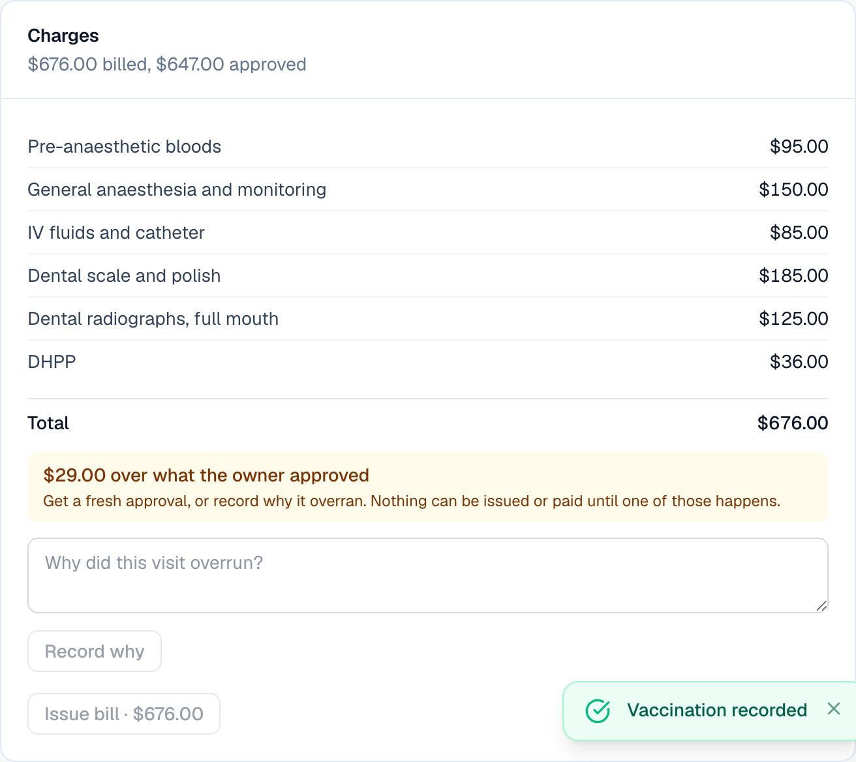Focus the "Why did this visit overrun?" textarea
Viewport: 856px width, 762px height.
pos(428,575)
